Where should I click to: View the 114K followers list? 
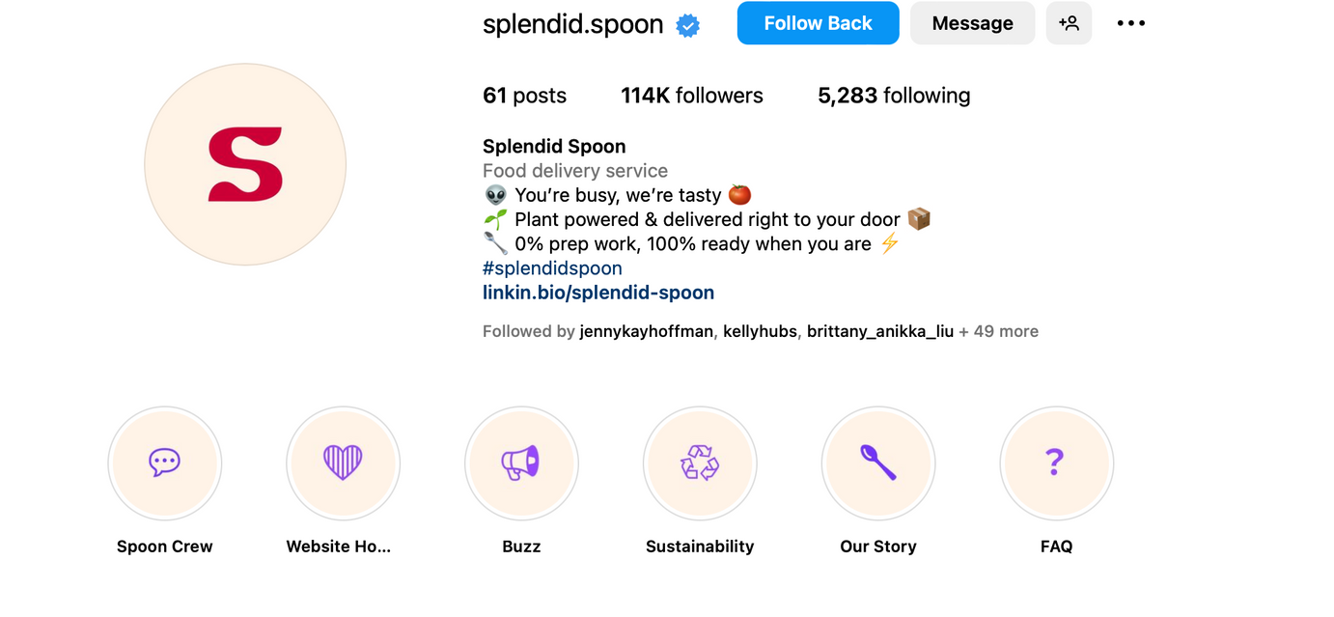coord(692,96)
